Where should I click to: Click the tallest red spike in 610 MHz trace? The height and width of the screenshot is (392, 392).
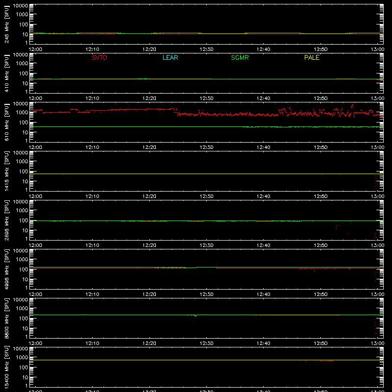pyautogui.click(x=352, y=105)
